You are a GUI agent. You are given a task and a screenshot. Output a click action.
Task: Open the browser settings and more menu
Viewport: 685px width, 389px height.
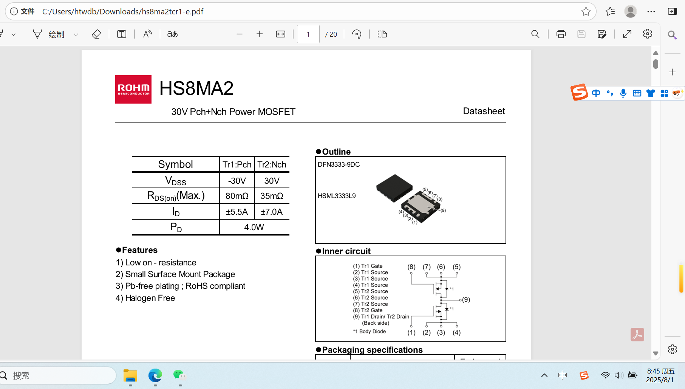click(x=651, y=12)
